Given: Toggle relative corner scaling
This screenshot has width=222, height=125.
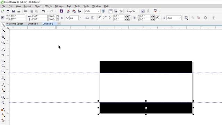Looking at the screenshot, I should (x=158, y=18).
